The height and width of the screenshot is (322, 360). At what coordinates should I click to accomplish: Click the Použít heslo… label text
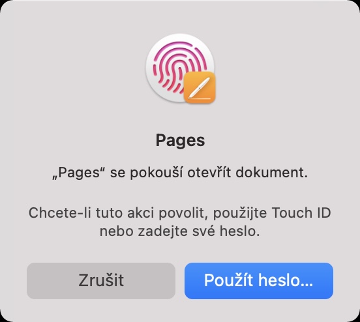[258, 280]
